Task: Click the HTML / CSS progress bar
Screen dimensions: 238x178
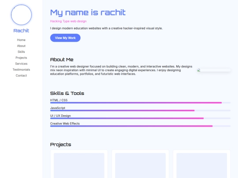Action: (x=140, y=103)
